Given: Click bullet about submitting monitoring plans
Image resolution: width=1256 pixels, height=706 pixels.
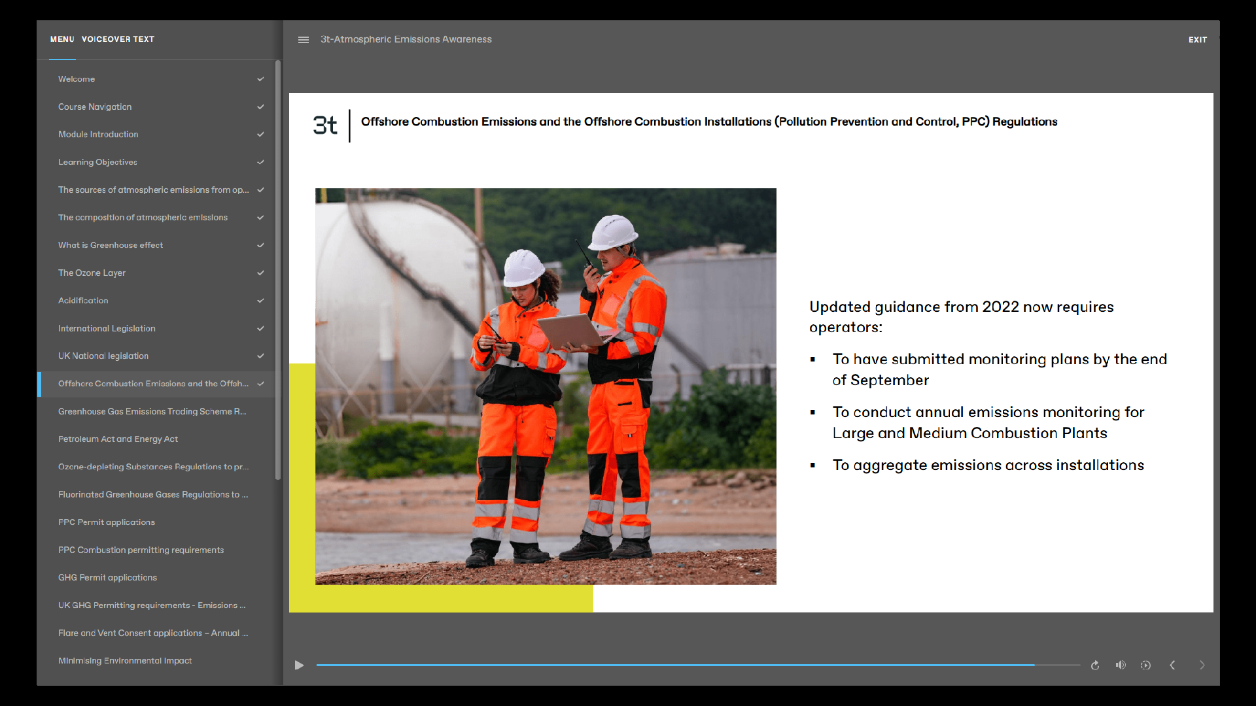Looking at the screenshot, I should [1000, 369].
